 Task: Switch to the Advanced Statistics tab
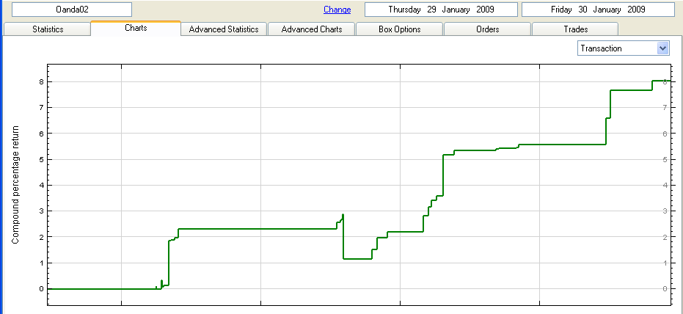[224, 29]
